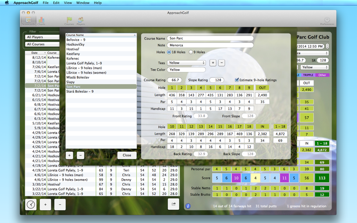The width and height of the screenshot is (357, 223).
Task: Click the blue info icon
Action: [188, 206]
